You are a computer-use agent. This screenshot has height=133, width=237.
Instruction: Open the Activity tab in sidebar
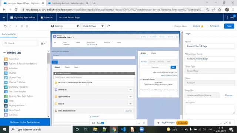[143, 53]
